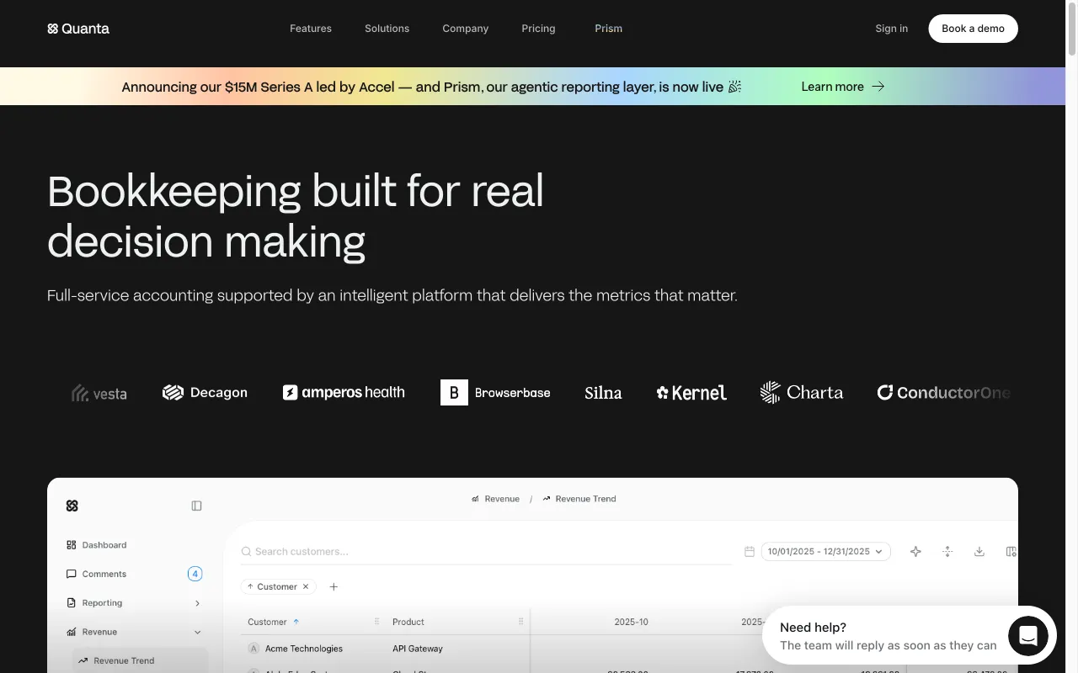The height and width of the screenshot is (673, 1078).
Task: Click the calendar icon beside date range
Action: coord(750,552)
